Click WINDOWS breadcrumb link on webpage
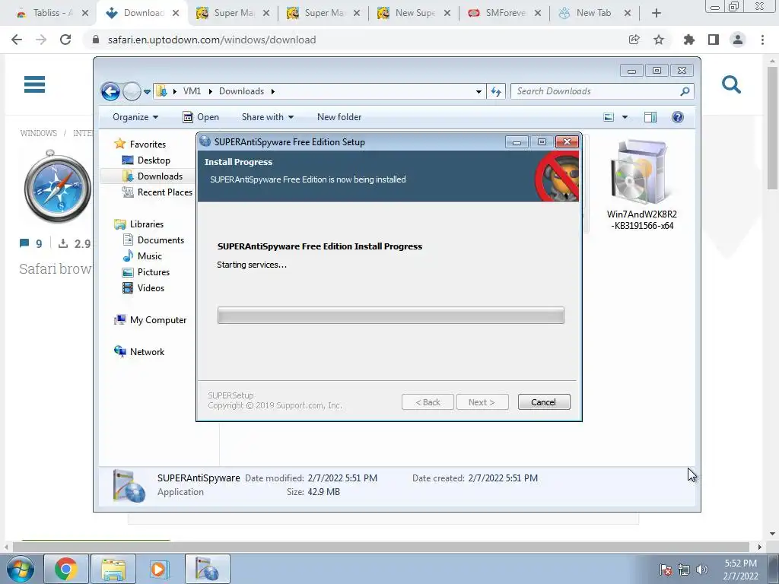 coord(38,133)
